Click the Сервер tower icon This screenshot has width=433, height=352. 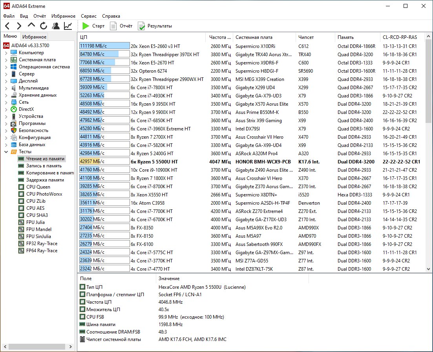tap(14, 74)
